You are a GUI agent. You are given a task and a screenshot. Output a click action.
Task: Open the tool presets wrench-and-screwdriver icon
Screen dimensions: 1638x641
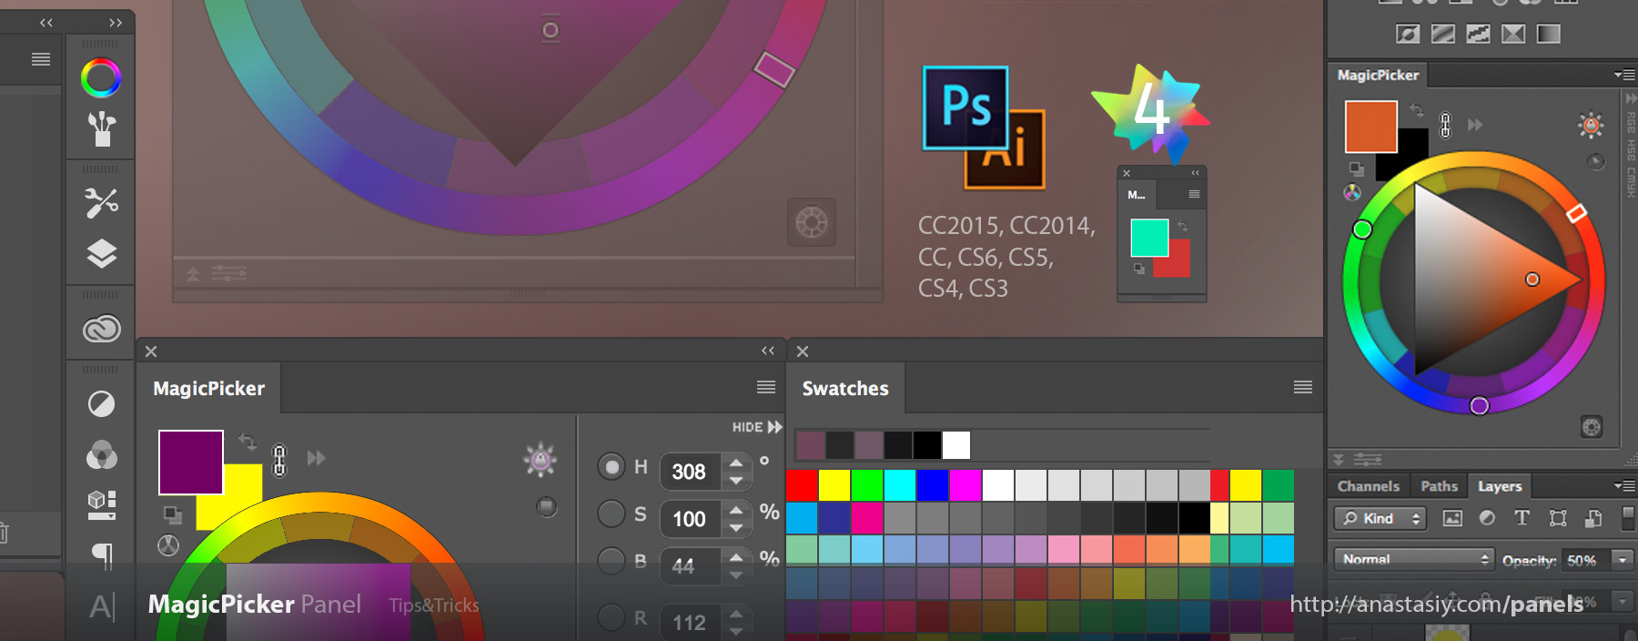(101, 202)
